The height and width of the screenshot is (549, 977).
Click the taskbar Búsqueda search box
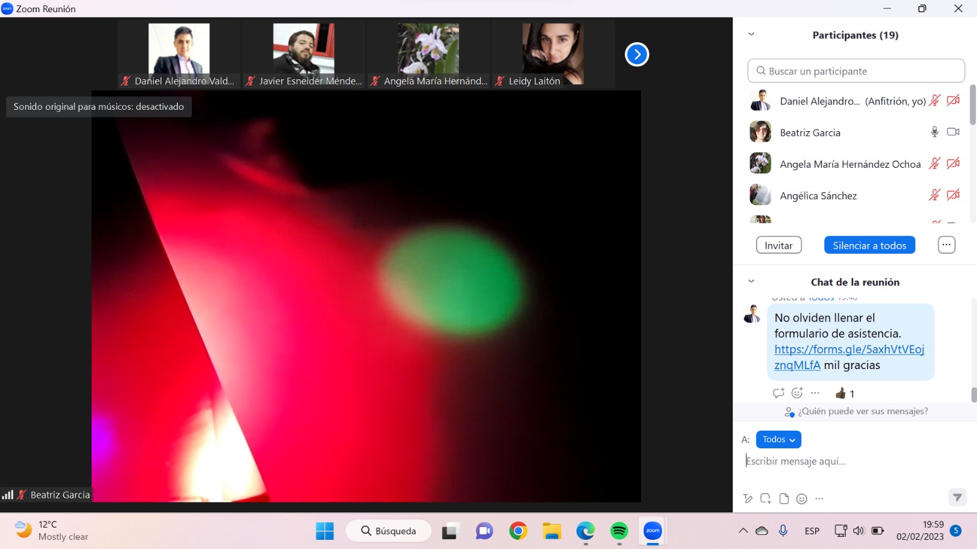pyautogui.click(x=388, y=531)
